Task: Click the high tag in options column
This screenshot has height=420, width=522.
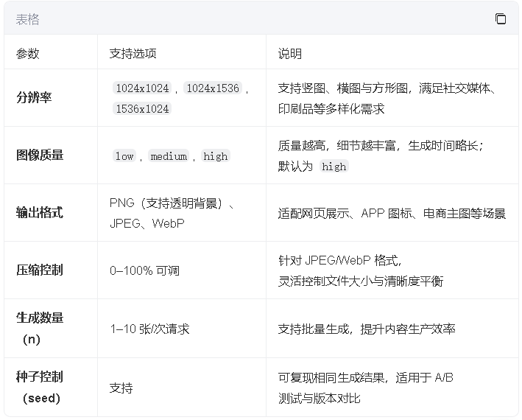Action: tap(216, 156)
